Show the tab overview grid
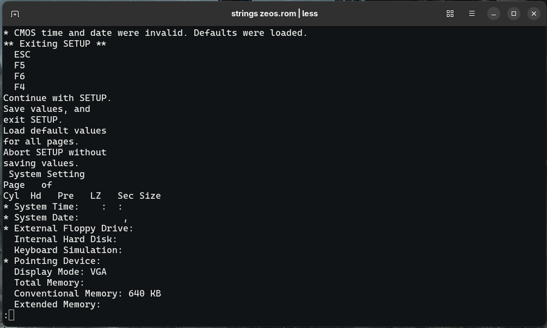The height and width of the screenshot is (328, 547). click(450, 14)
